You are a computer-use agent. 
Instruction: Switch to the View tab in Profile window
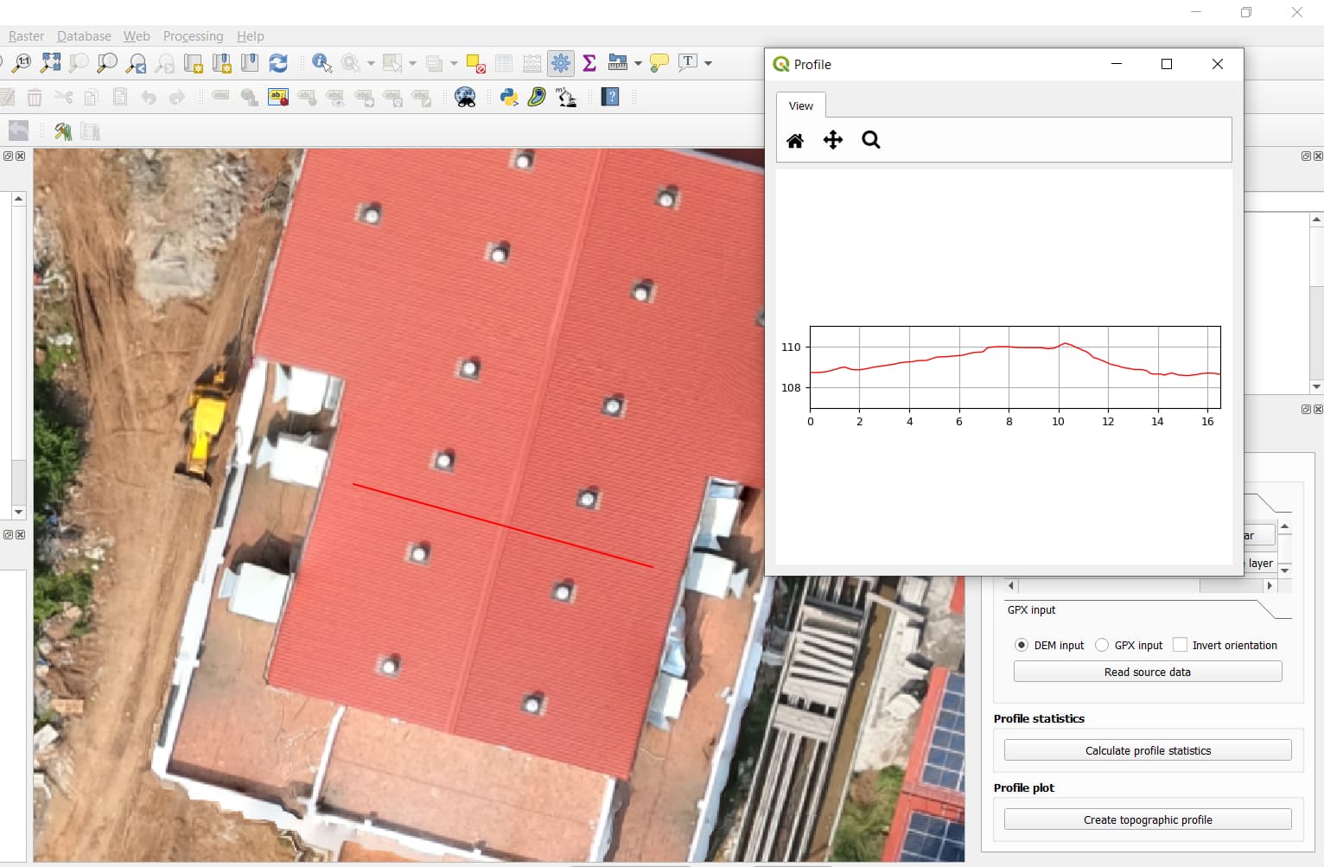point(799,105)
